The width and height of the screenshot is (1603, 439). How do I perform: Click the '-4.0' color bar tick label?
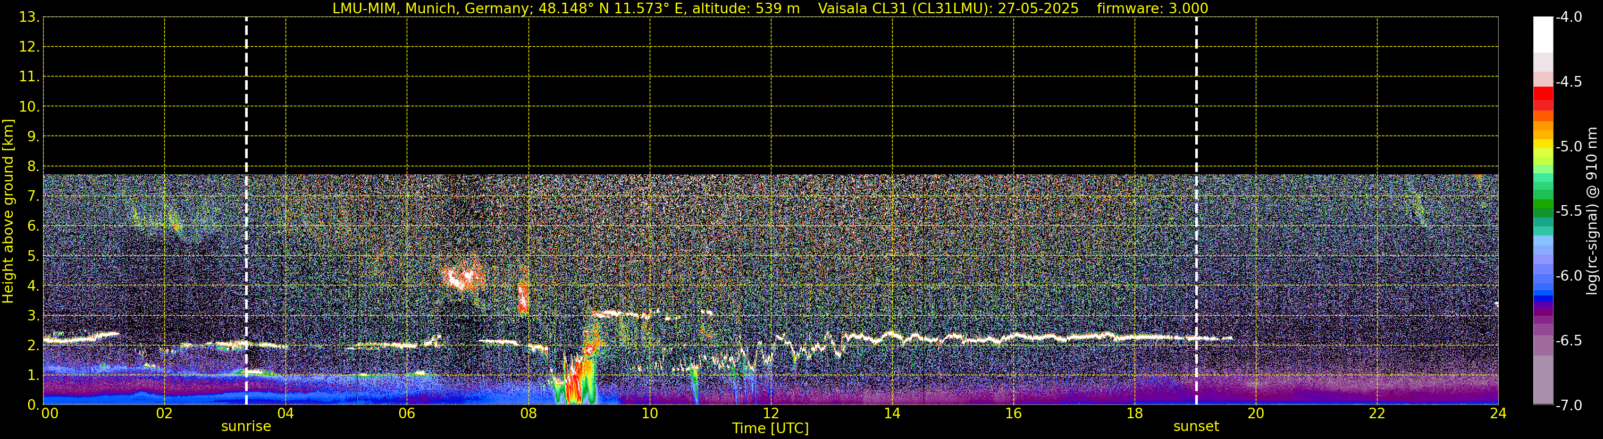(1569, 18)
